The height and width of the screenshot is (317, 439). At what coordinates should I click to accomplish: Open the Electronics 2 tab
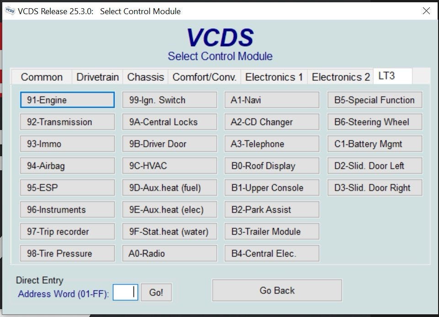click(340, 77)
